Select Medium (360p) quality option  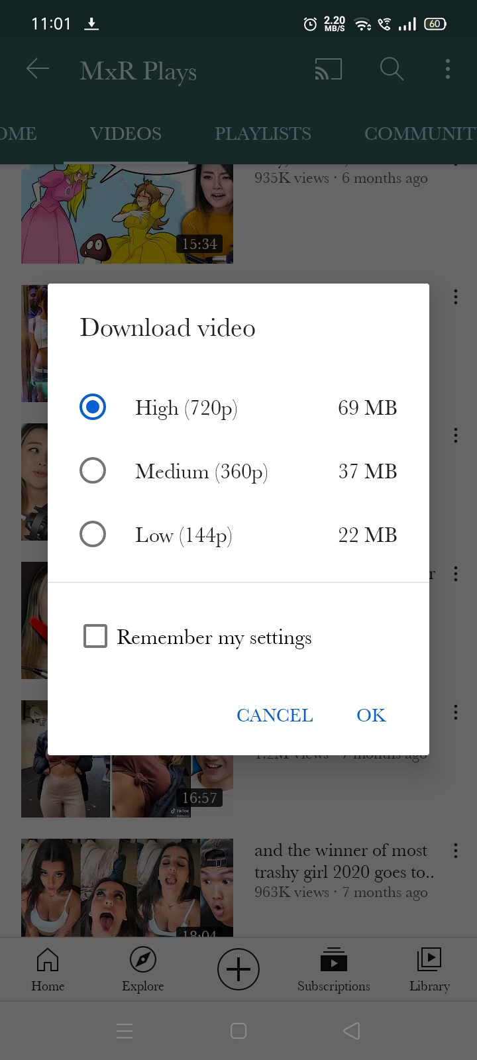(x=93, y=471)
